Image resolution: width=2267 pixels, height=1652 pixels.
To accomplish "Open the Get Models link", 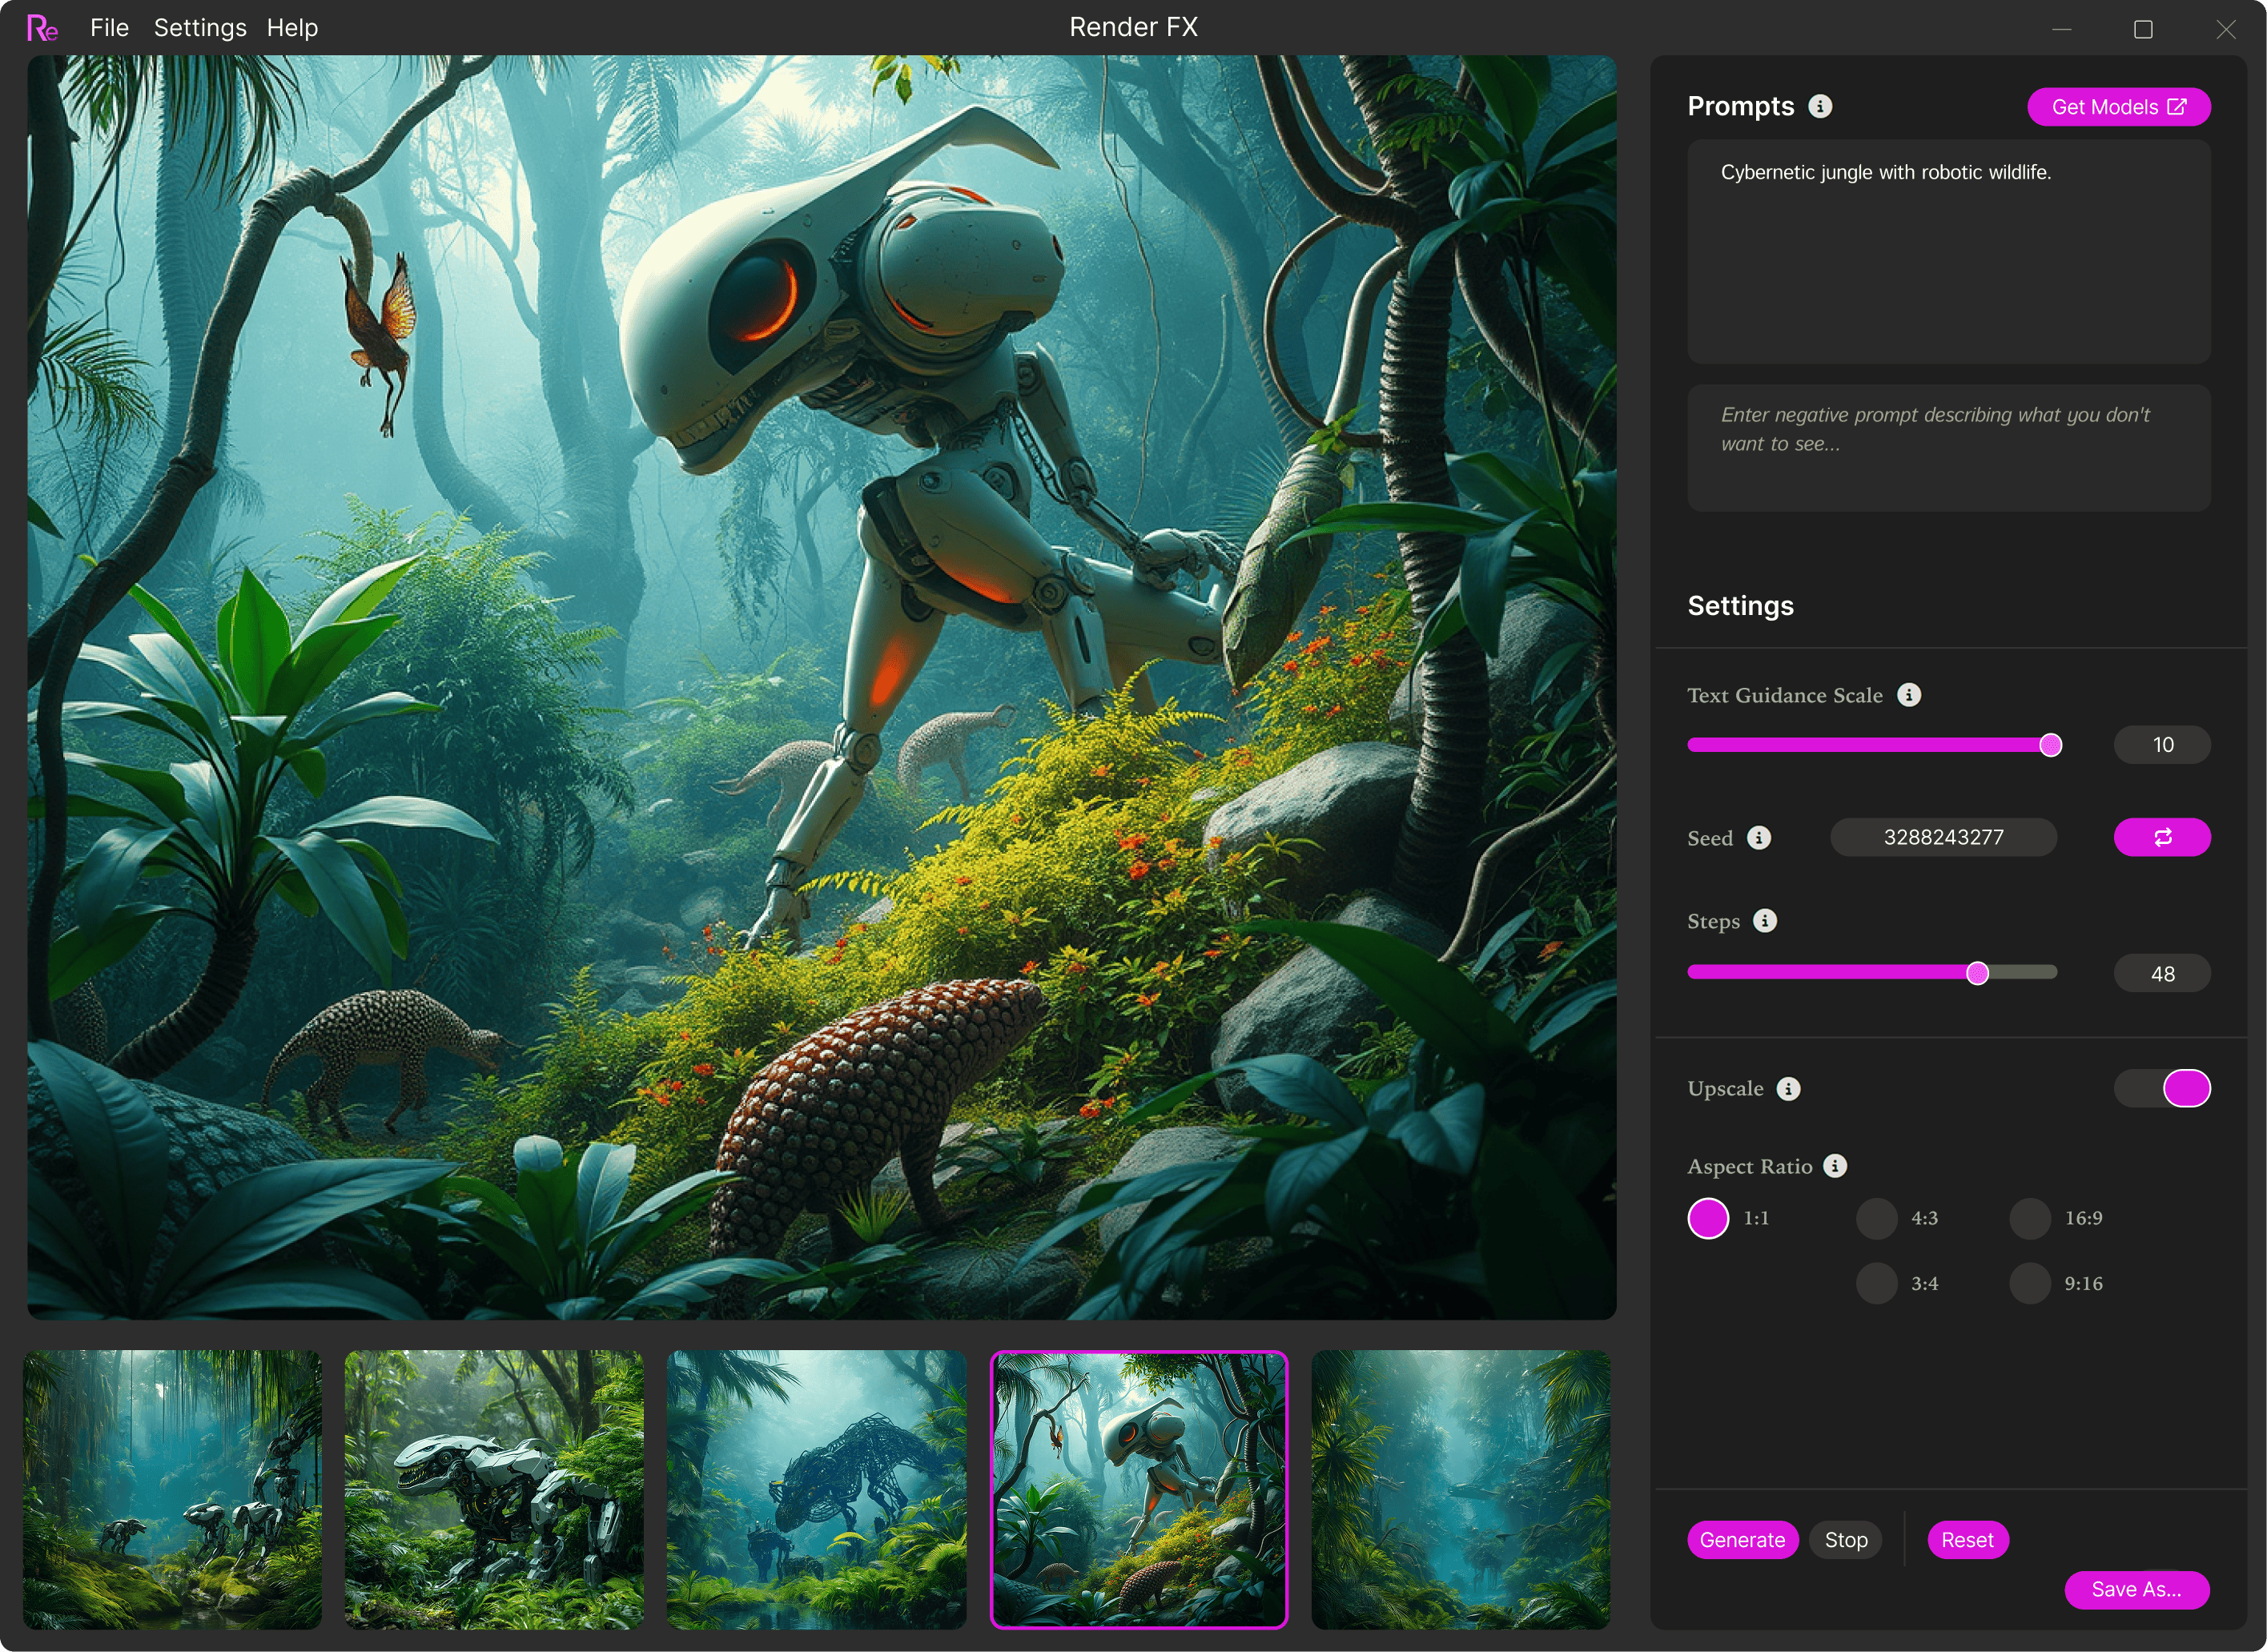I will click(2118, 107).
